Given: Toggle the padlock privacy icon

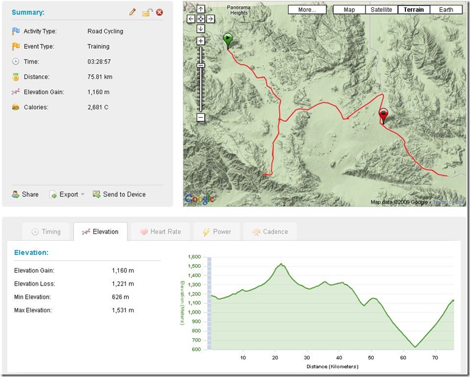Looking at the screenshot, I should 147,12.
